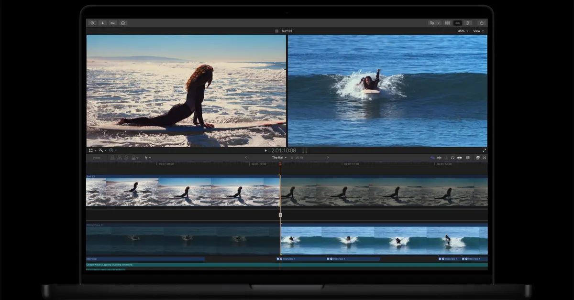Click the 2:01:10:08 timecode display
574x300 pixels.
click(x=284, y=150)
